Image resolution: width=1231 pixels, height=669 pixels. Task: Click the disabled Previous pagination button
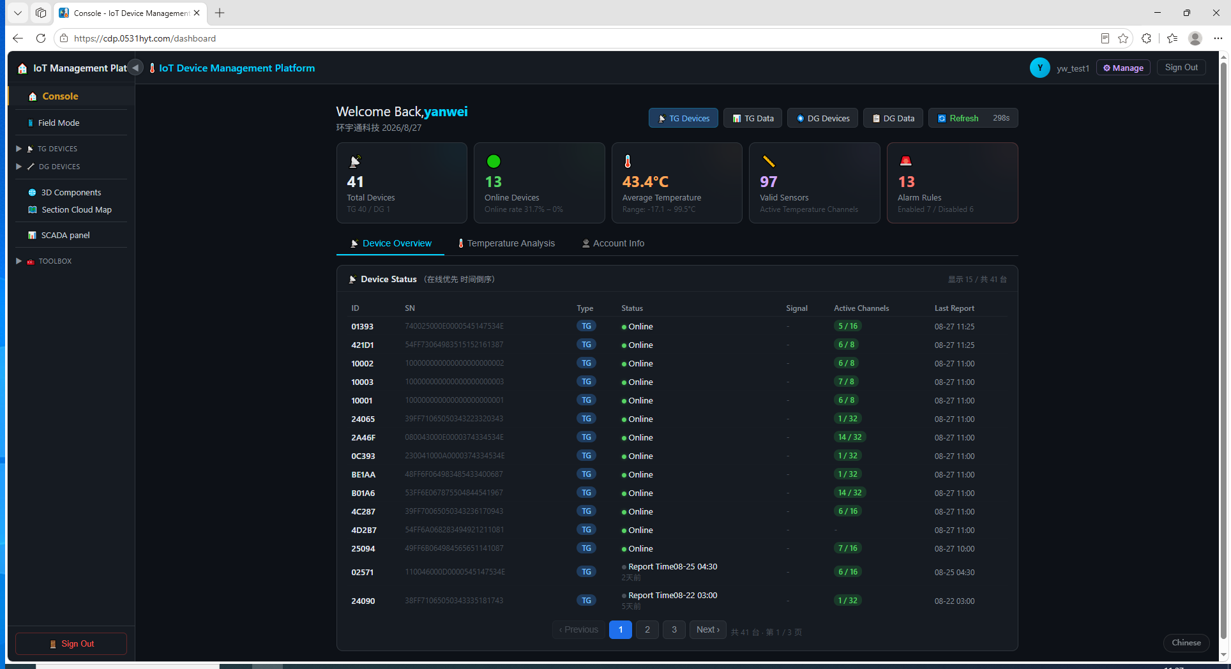tap(578, 629)
